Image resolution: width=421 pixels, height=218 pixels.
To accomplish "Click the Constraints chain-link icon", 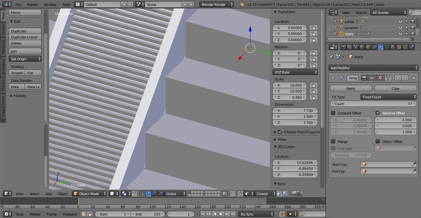I will coord(374,47).
